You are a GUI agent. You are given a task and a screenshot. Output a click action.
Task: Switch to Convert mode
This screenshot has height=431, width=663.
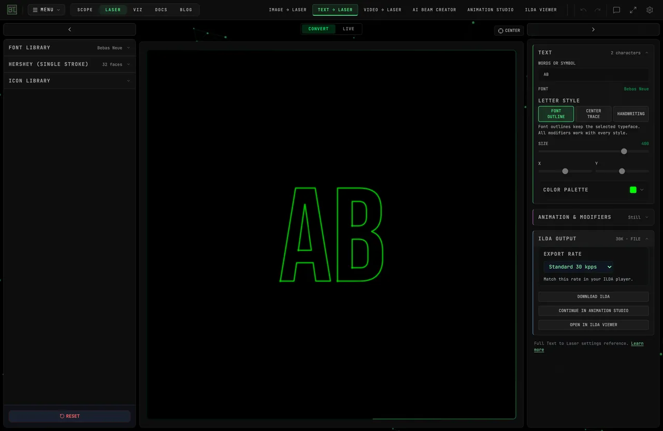coord(319,29)
